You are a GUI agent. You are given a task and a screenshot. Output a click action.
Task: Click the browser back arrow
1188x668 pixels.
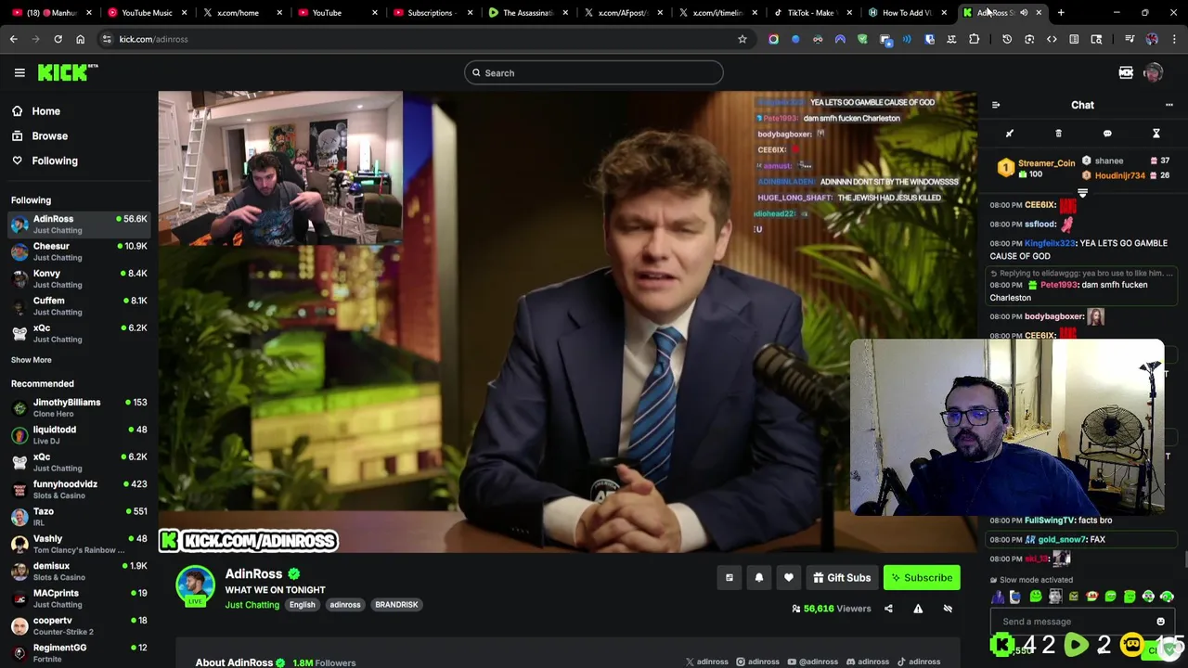tap(13, 39)
